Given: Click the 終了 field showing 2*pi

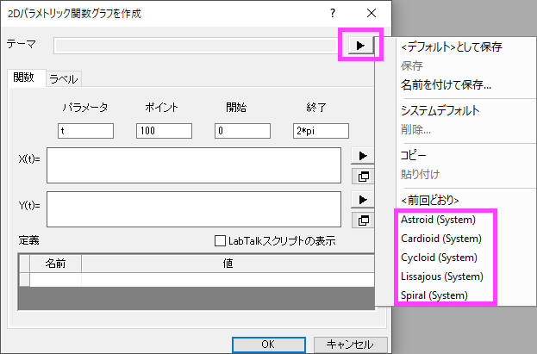Looking at the screenshot, I should pos(321,131).
